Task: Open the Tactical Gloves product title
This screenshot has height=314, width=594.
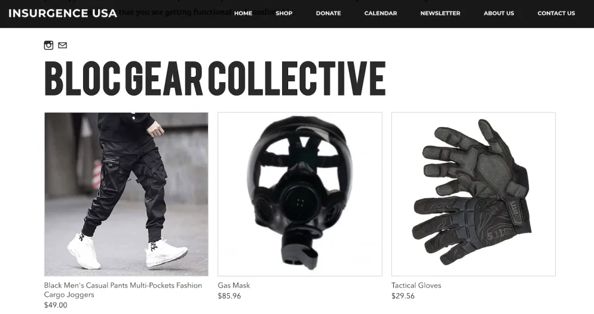Action: [416, 286]
